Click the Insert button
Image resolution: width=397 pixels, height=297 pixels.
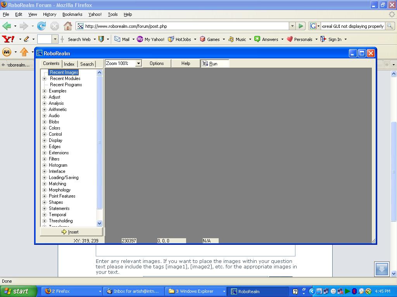(x=71, y=232)
